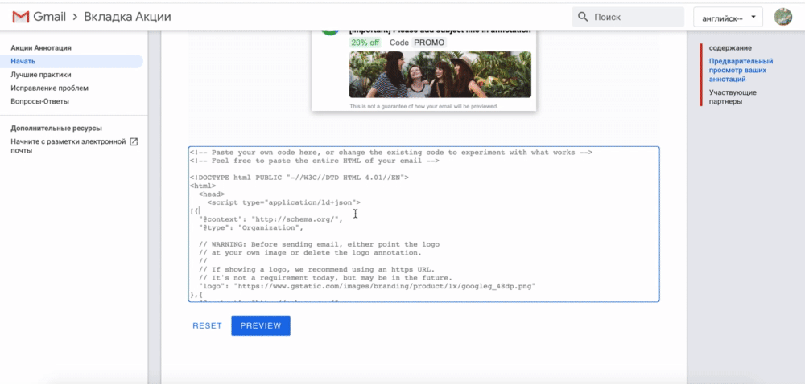
Task: Click the Gmail logo icon
Action: click(x=21, y=17)
